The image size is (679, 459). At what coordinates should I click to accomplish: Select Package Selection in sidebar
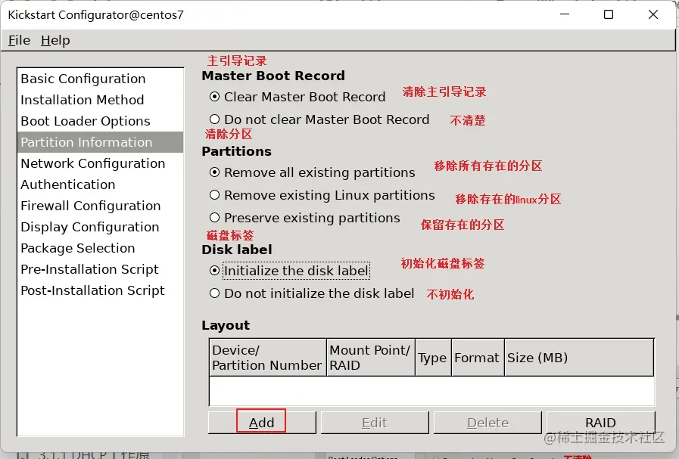[x=100, y=248]
